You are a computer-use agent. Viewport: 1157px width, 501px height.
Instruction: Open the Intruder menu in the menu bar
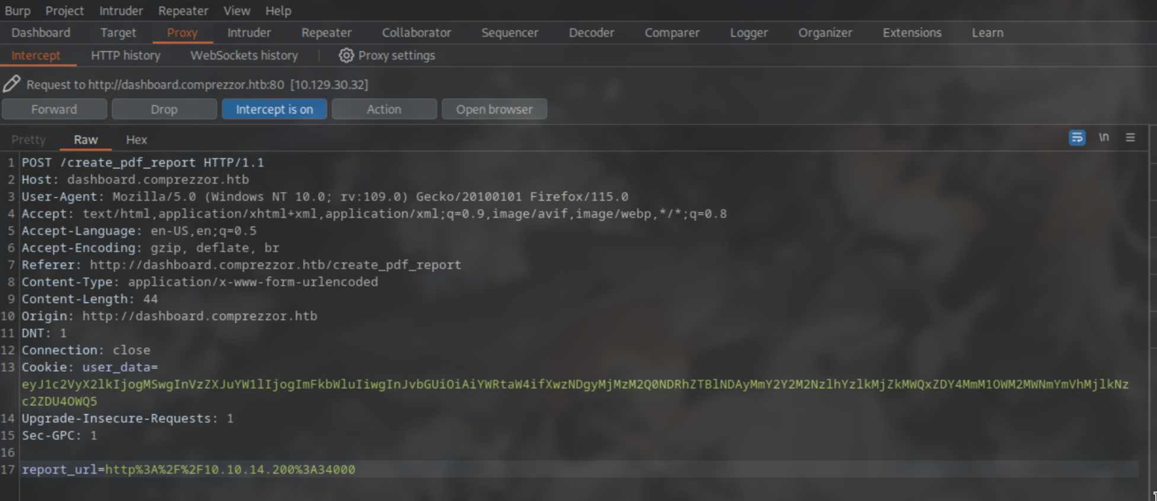[x=121, y=11]
